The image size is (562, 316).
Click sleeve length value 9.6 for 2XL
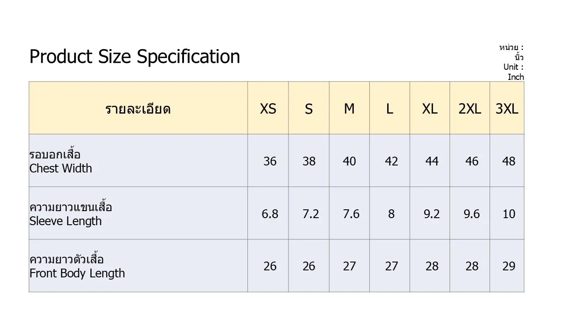472,214
